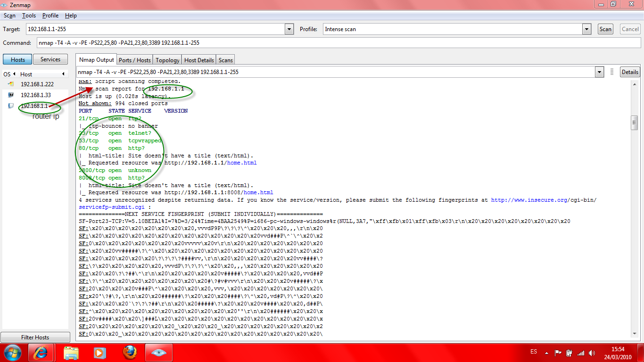644x362 pixels.
Task: Show hidden tray icons arrow
Action: [546, 352]
